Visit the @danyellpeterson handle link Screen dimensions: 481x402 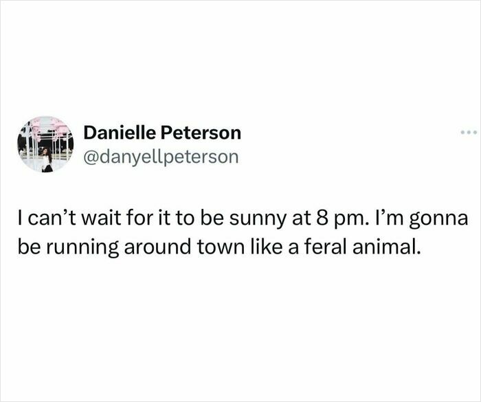[160, 157]
